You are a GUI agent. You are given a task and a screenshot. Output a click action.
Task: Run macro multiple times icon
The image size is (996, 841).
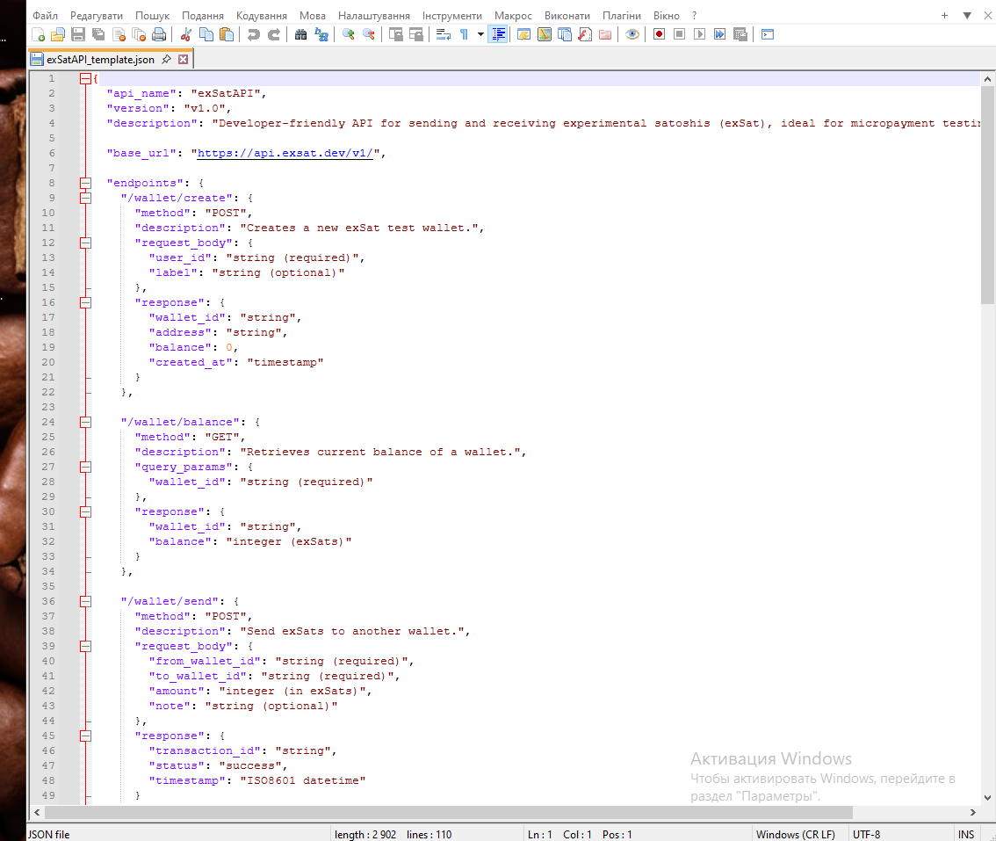[719, 34]
